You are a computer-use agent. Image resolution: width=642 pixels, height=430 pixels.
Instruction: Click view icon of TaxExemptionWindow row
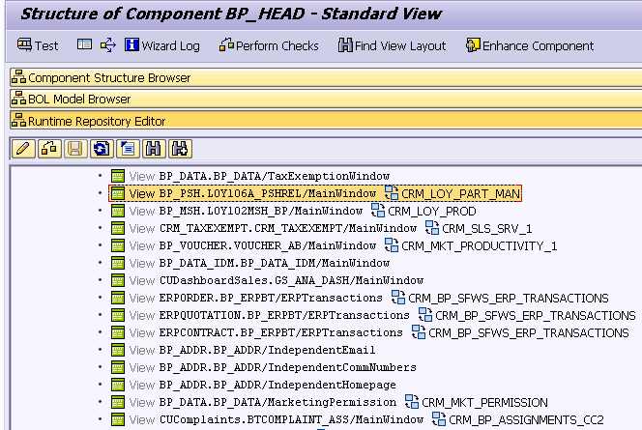pyautogui.click(x=118, y=176)
